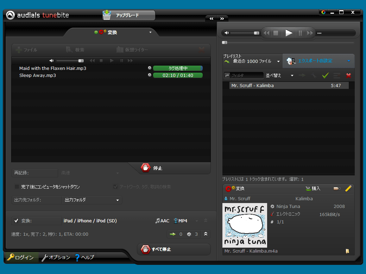Image resolution: width=366 pixels, height=274 pixels.
Task: Select the 変換 tab at top
Action: [111, 32]
